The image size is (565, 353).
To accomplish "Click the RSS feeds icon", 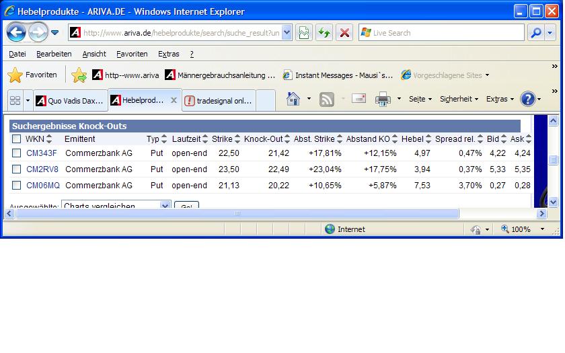I will pos(326,100).
